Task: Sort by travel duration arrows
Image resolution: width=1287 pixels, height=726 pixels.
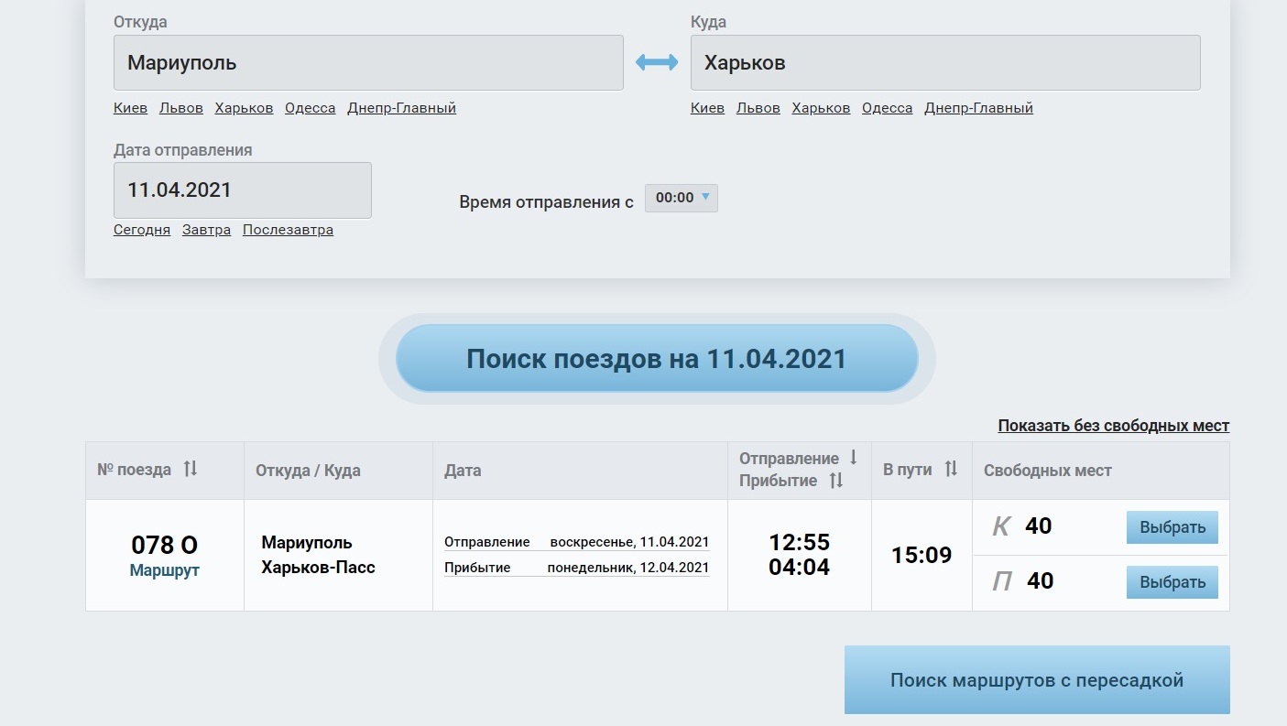Action: [x=951, y=470]
